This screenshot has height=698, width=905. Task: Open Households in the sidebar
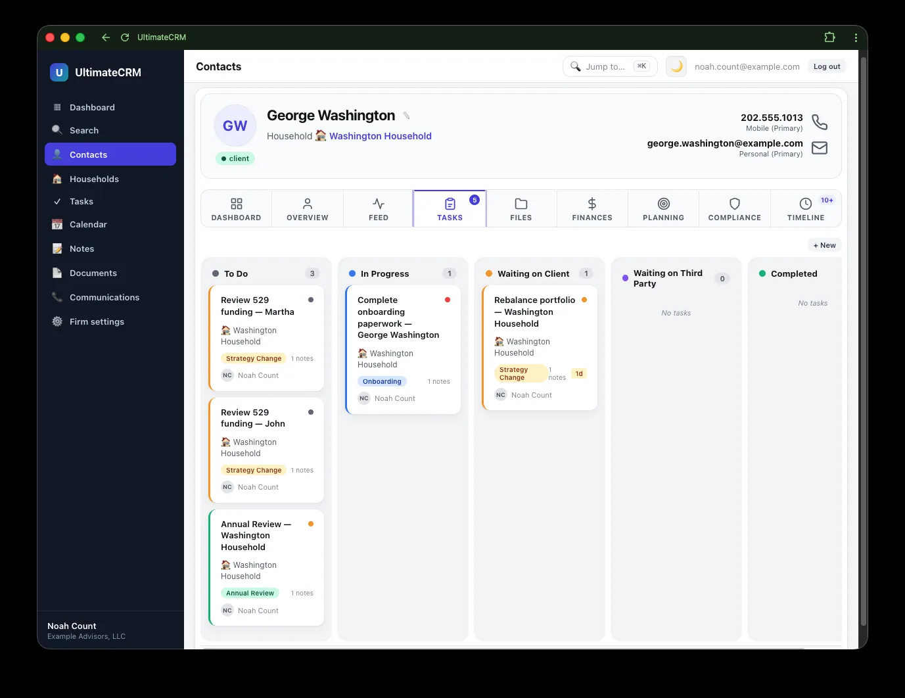coord(110,179)
